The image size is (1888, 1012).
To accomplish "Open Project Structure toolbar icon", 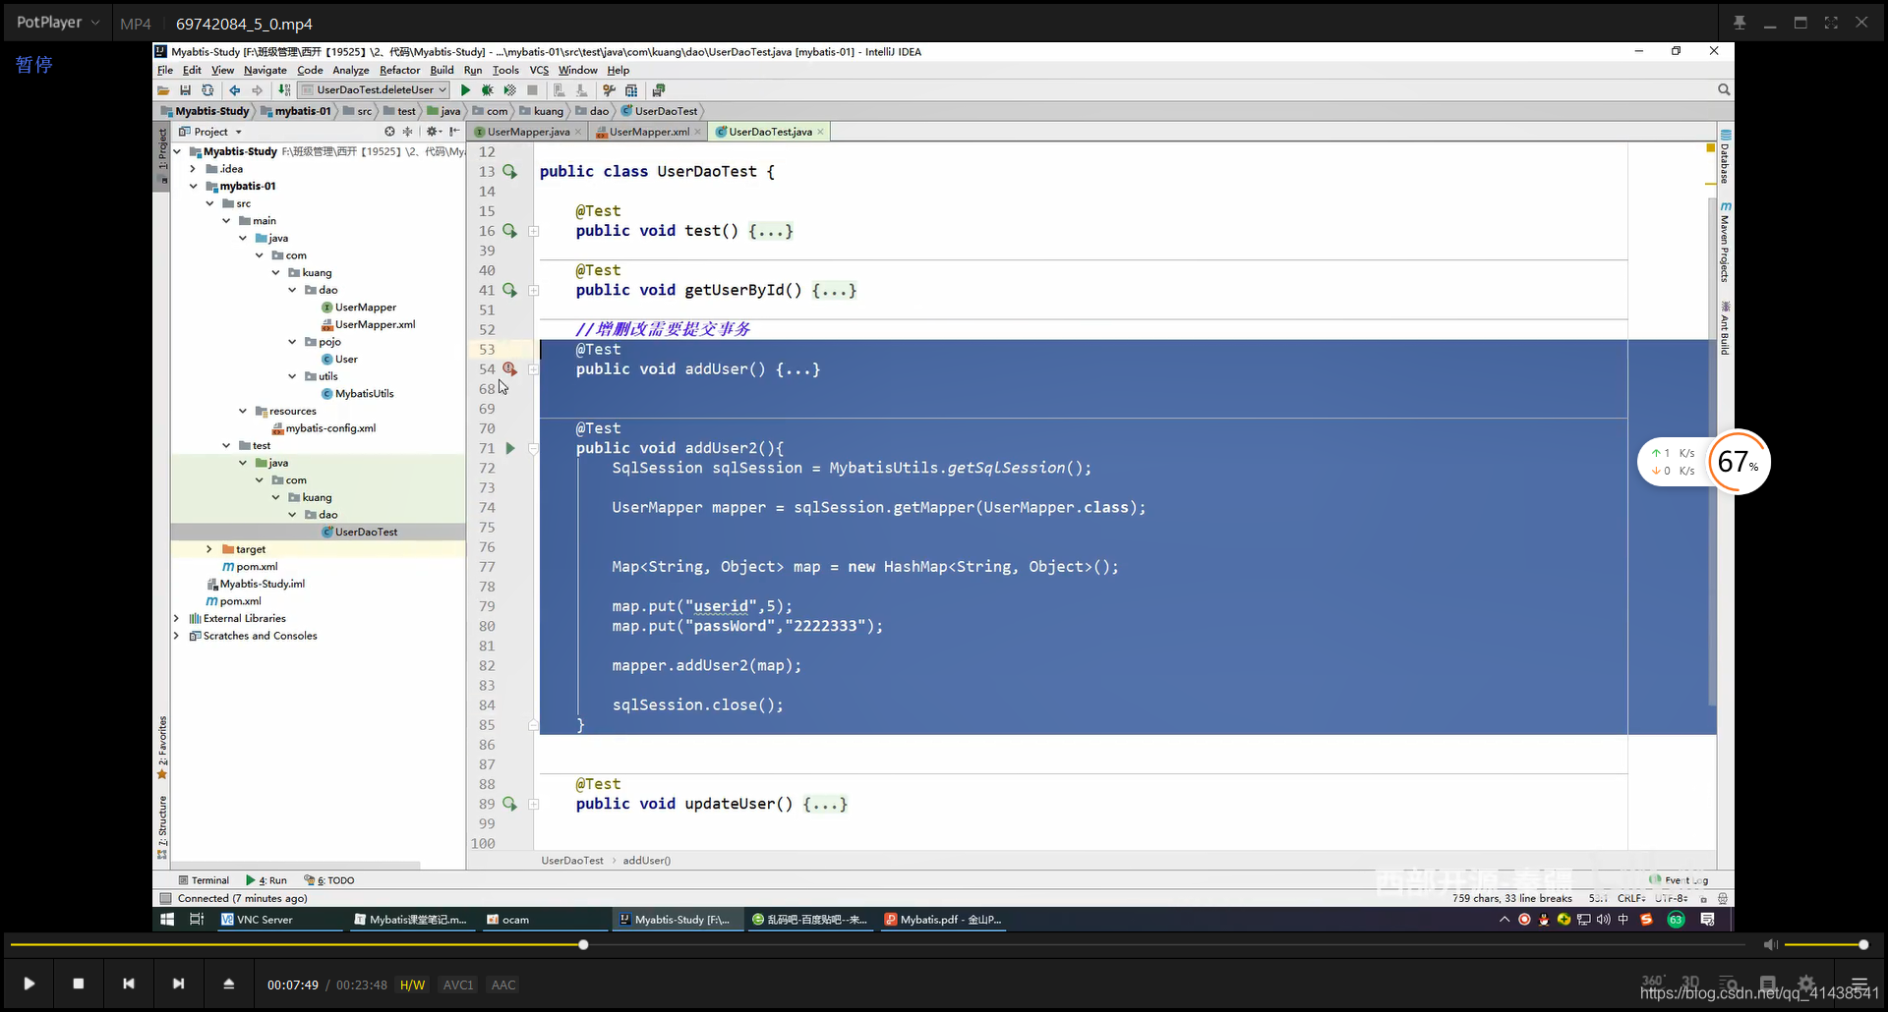I will tap(631, 90).
